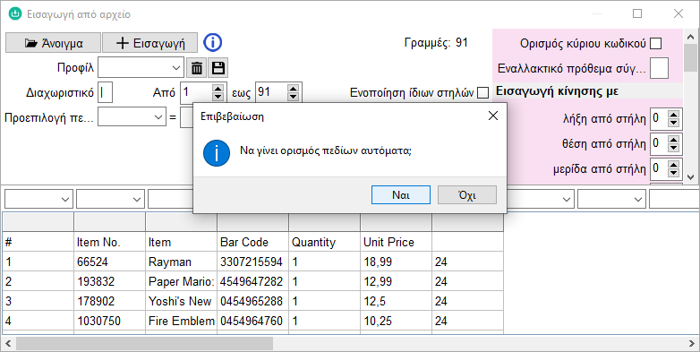This screenshot has height=352, width=700.
Task: Click the right panel vertical scrollbar thumb
Action: [691, 58]
